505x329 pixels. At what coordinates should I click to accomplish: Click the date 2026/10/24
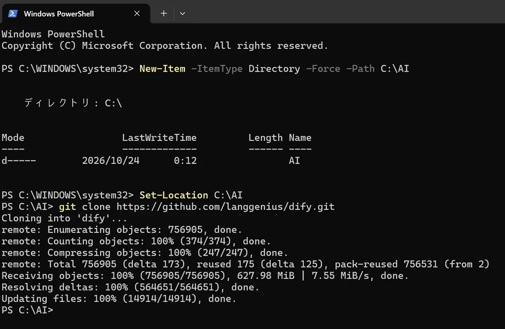[x=111, y=161]
